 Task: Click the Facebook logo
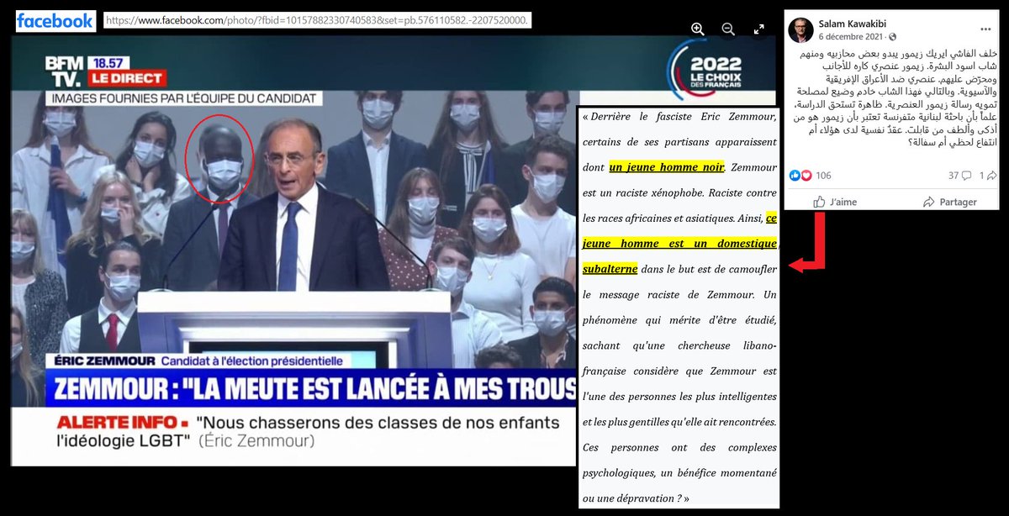coord(55,20)
